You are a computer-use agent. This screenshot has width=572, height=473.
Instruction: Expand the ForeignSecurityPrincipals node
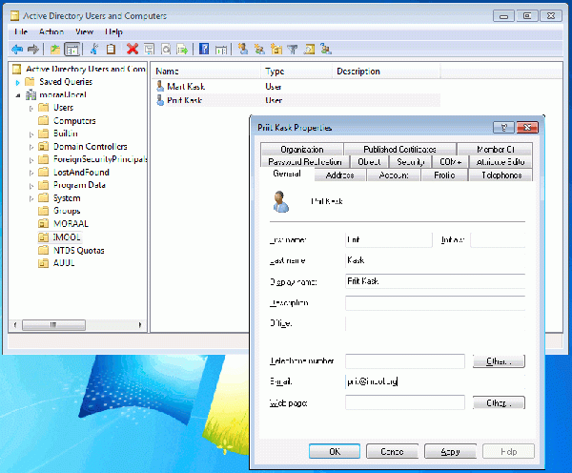coord(31,160)
